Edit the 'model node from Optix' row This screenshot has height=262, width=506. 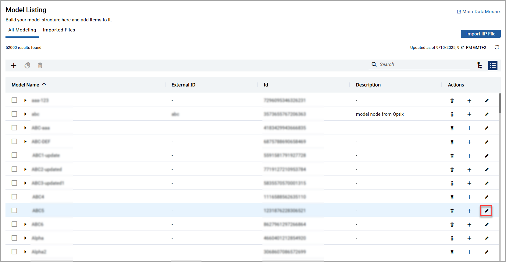pos(486,114)
